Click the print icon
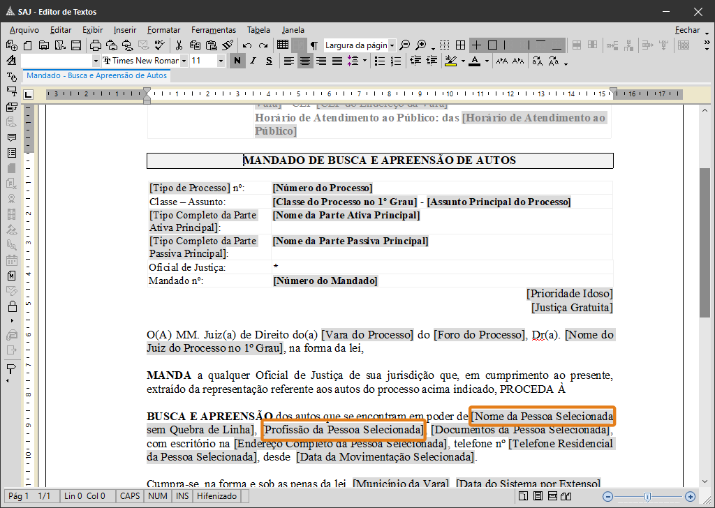Viewport: 715px width, 508px height. tap(95, 45)
